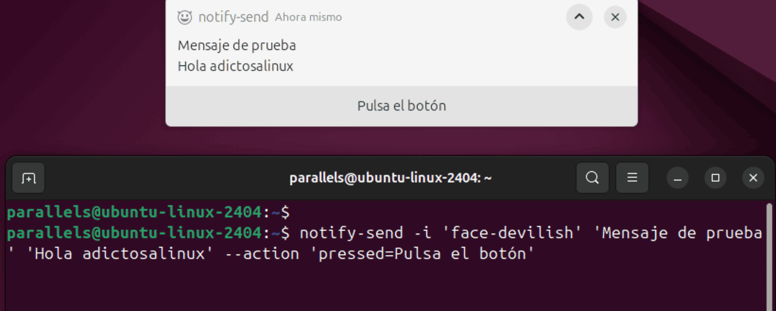Image resolution: width=776 pixels, height=311 pixels.
Task: Click the face-devilish notification icon
Action: 184,17
